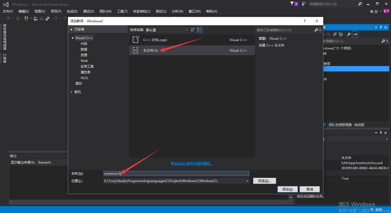
Task: Click 单击此处以联机并查找模板 link
Action: (x=192, y=164)
